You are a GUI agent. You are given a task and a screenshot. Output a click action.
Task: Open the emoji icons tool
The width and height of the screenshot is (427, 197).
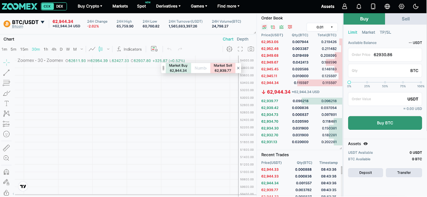coord(7,134)
